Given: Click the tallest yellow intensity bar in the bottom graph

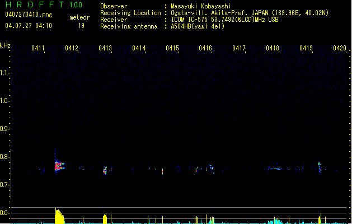Looking at the screenshot, I should (55, 216).
